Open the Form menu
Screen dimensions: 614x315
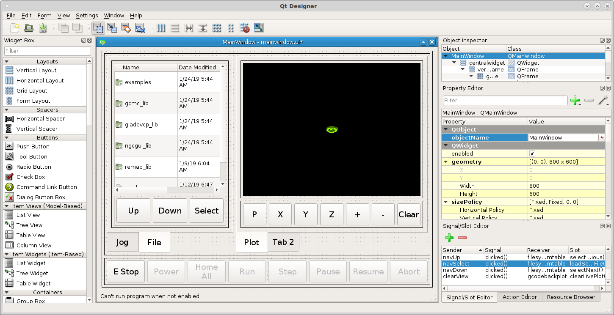click(x=44, y=16)
